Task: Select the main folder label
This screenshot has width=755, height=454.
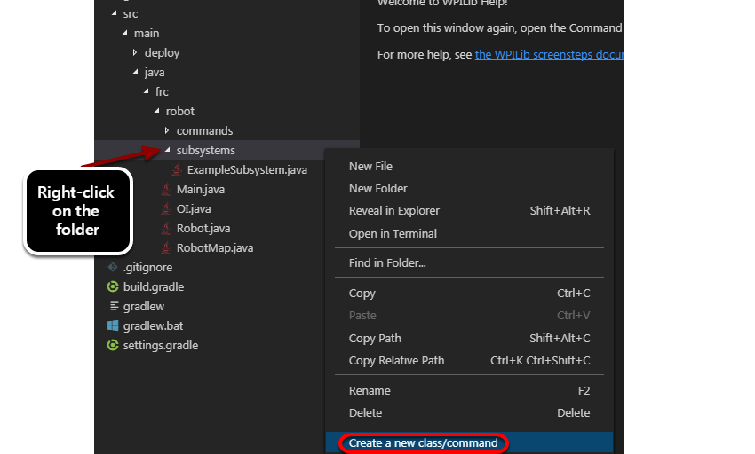Action: pos(147,33)
